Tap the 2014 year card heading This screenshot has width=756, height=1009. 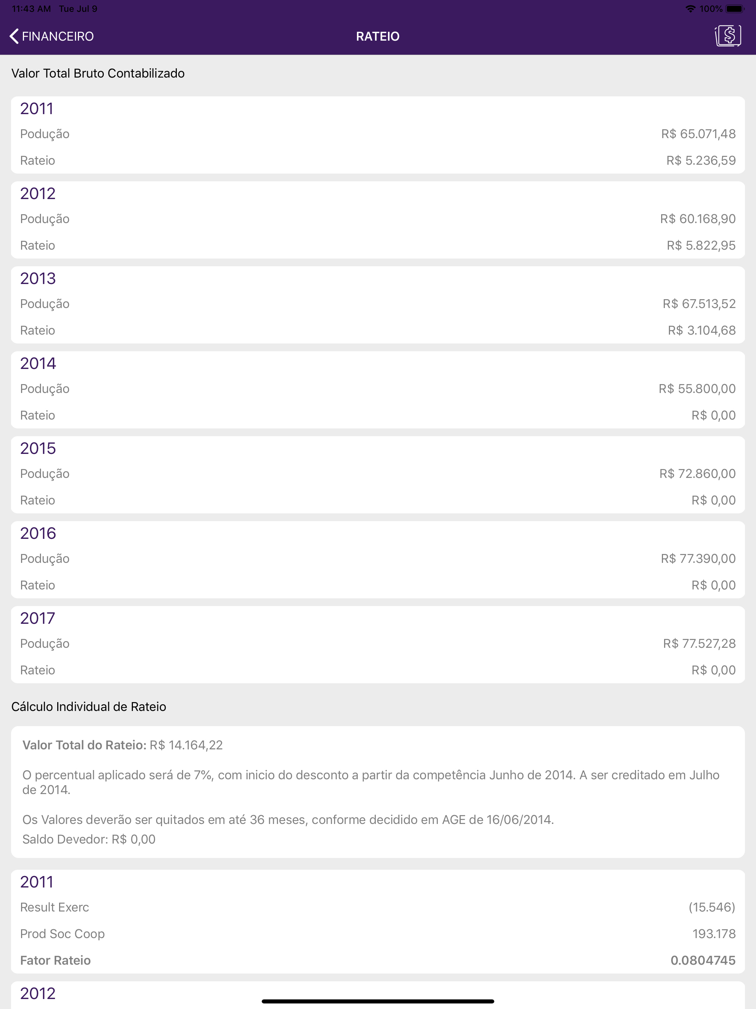(38, 363)
